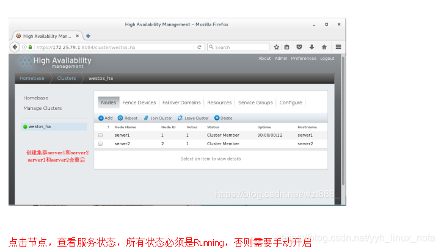The height and width of the screenshot is (249, 441).
Task: Open the bookmarks list icon
Action: 286,47
